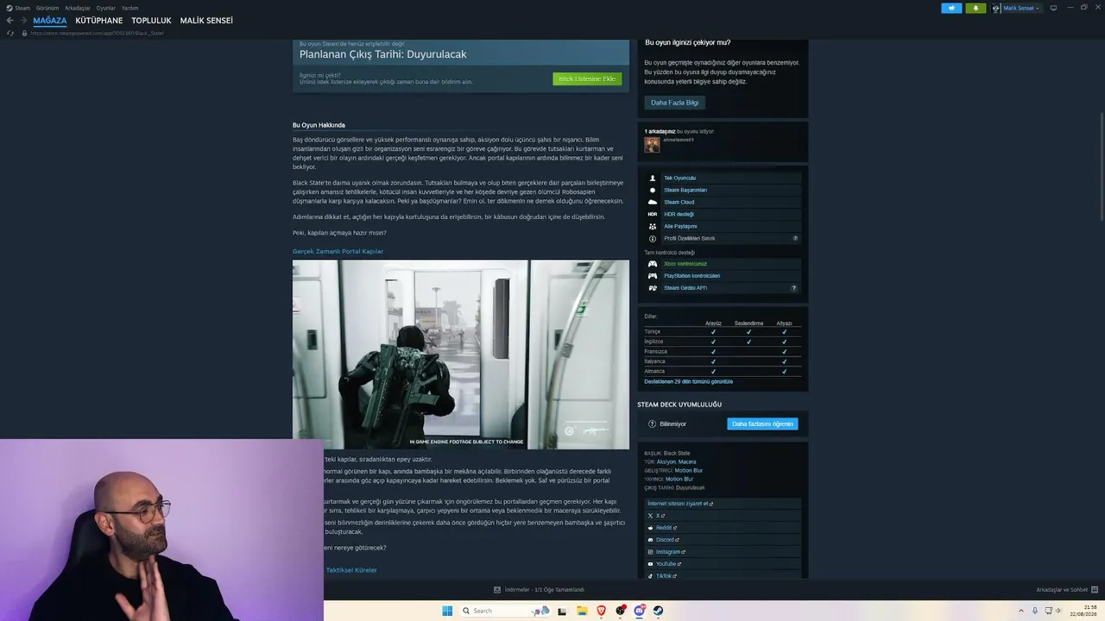
Task: Open the Macera genre link
Action: [687, 462]
